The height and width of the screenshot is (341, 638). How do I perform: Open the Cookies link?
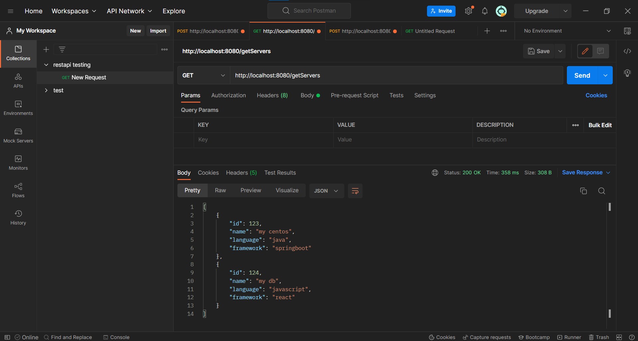596,95
